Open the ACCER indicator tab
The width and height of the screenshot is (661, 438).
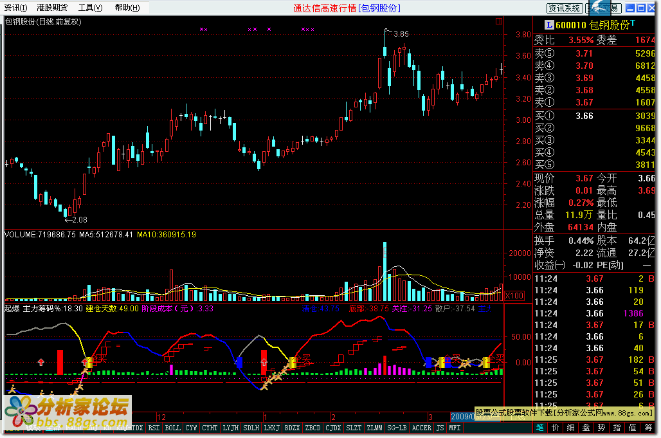click(422, 428)
